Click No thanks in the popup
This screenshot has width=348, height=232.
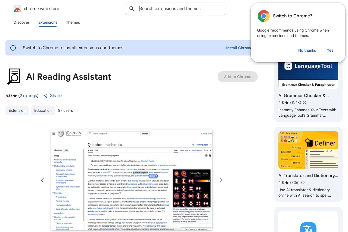tap(307, 50)
